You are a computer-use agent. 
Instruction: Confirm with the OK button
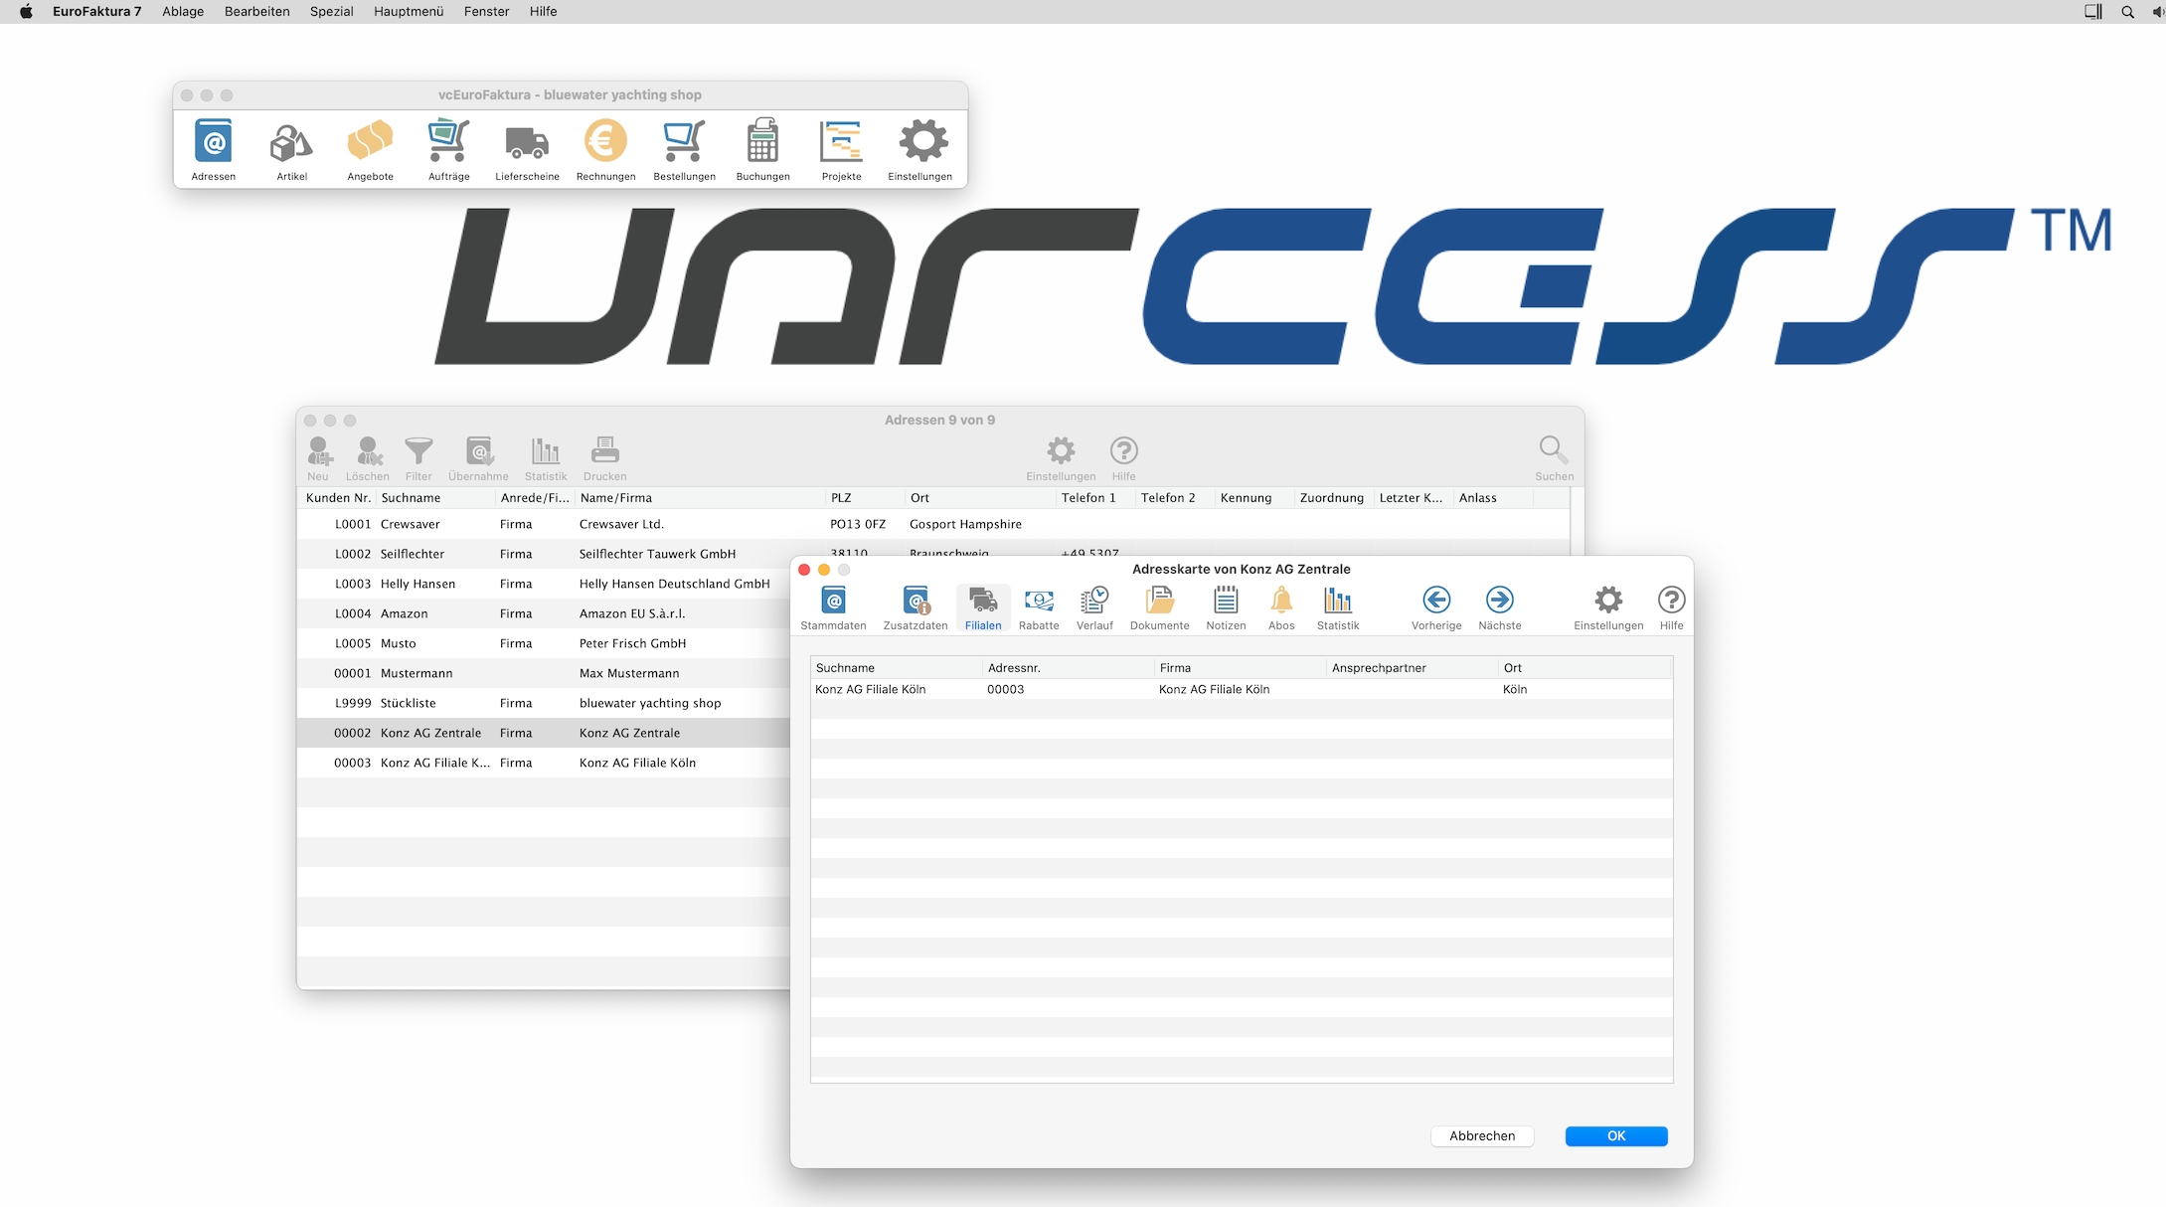click(1615, 1135)
